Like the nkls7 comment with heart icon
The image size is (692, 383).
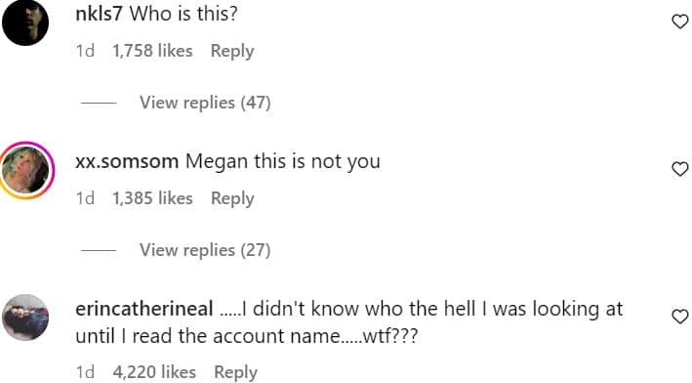679,21
